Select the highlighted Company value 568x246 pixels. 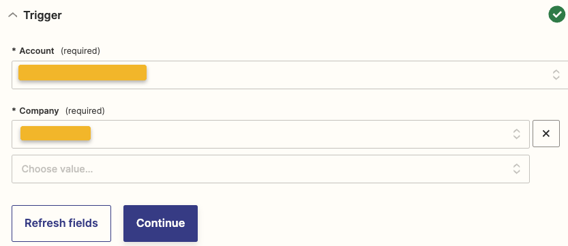(x=55, y=133)
